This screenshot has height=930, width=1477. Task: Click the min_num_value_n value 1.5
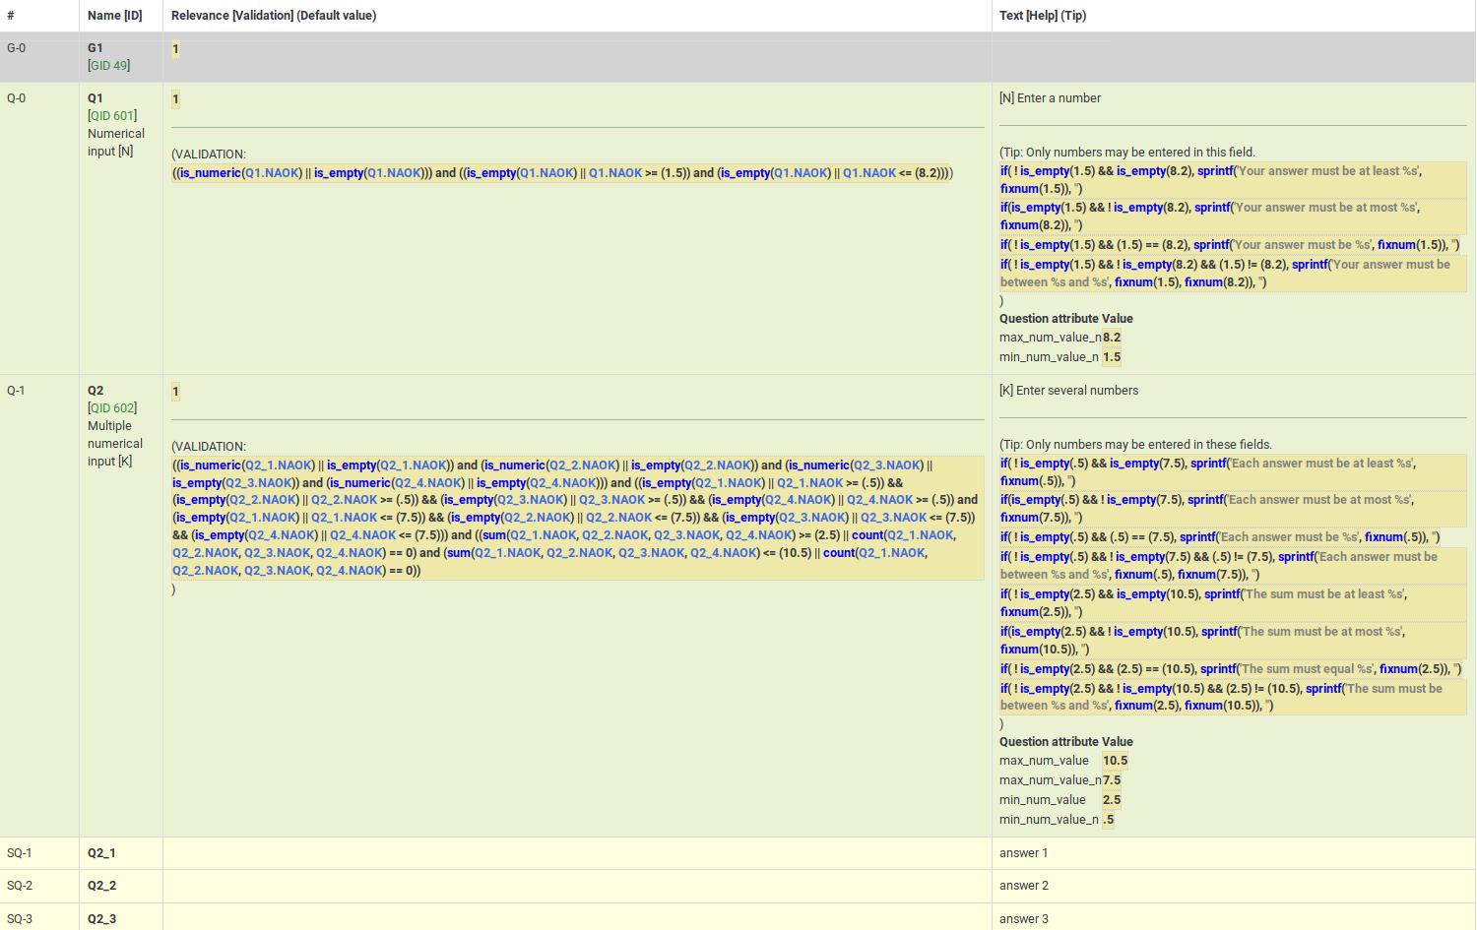pyautogui.click(x=1112, y=356)
